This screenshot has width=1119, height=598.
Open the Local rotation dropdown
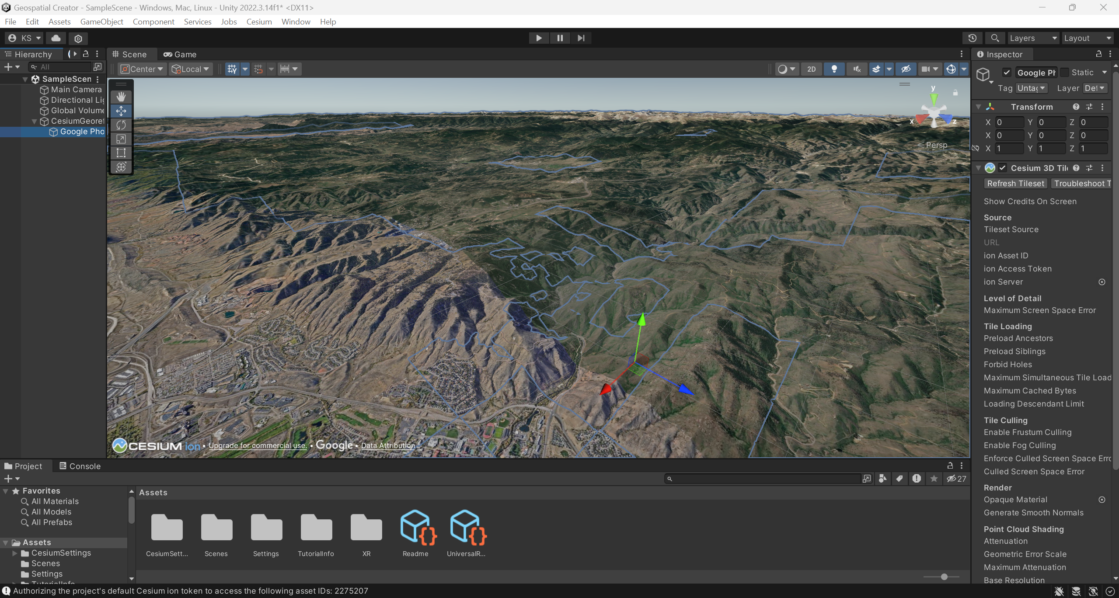pyautogui.click(x=190, y=69)
